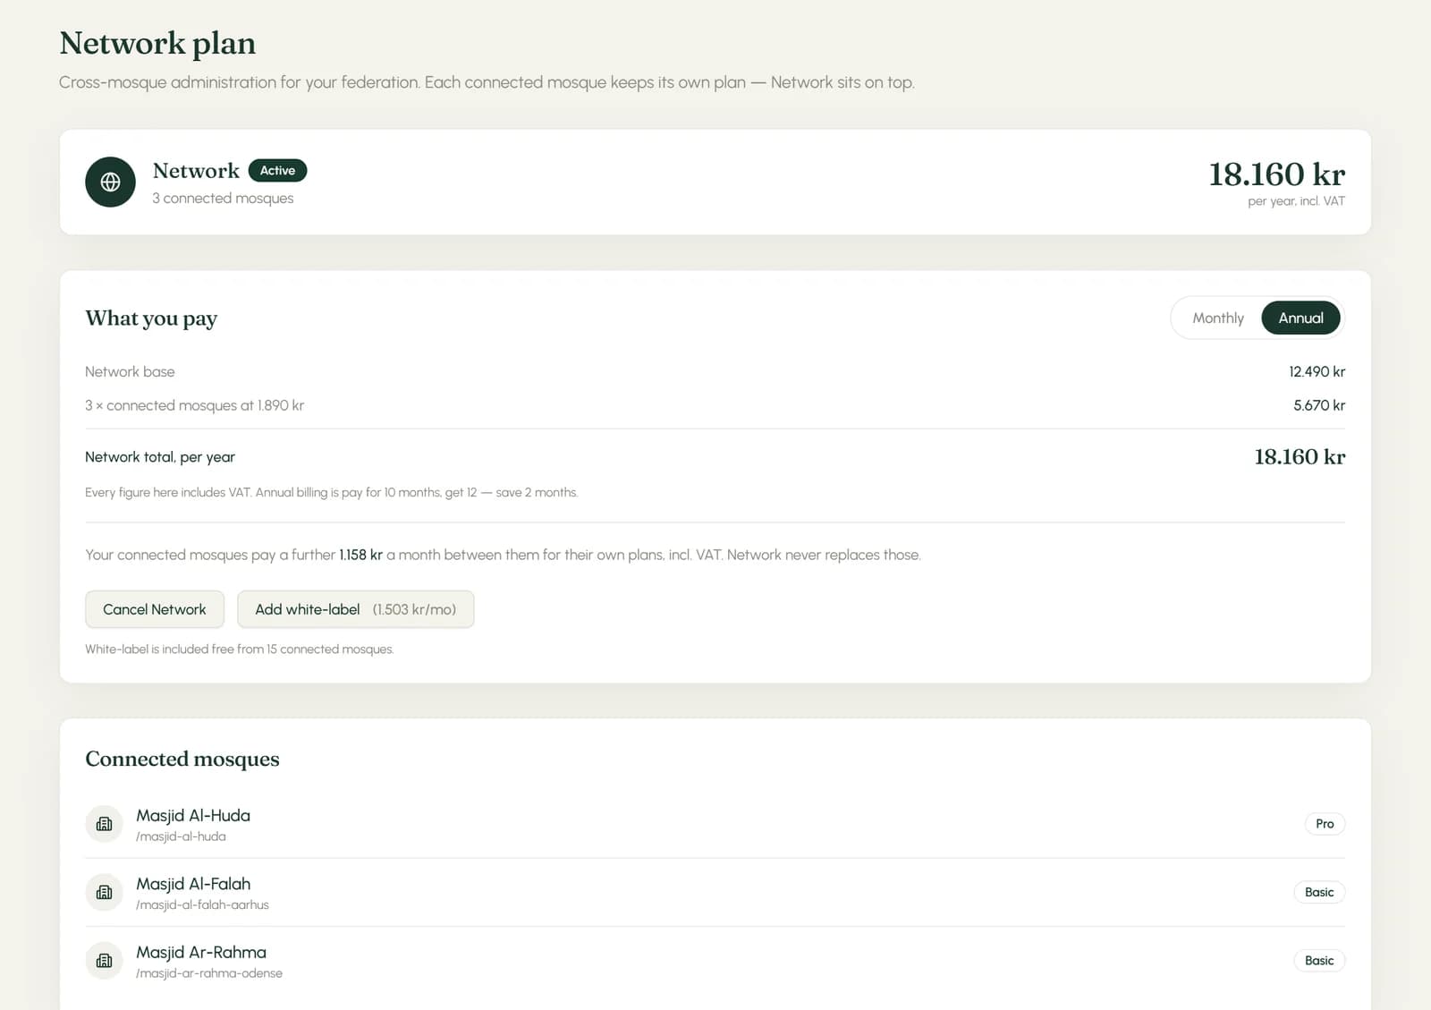Click the Network base label

tap(130, 371)
